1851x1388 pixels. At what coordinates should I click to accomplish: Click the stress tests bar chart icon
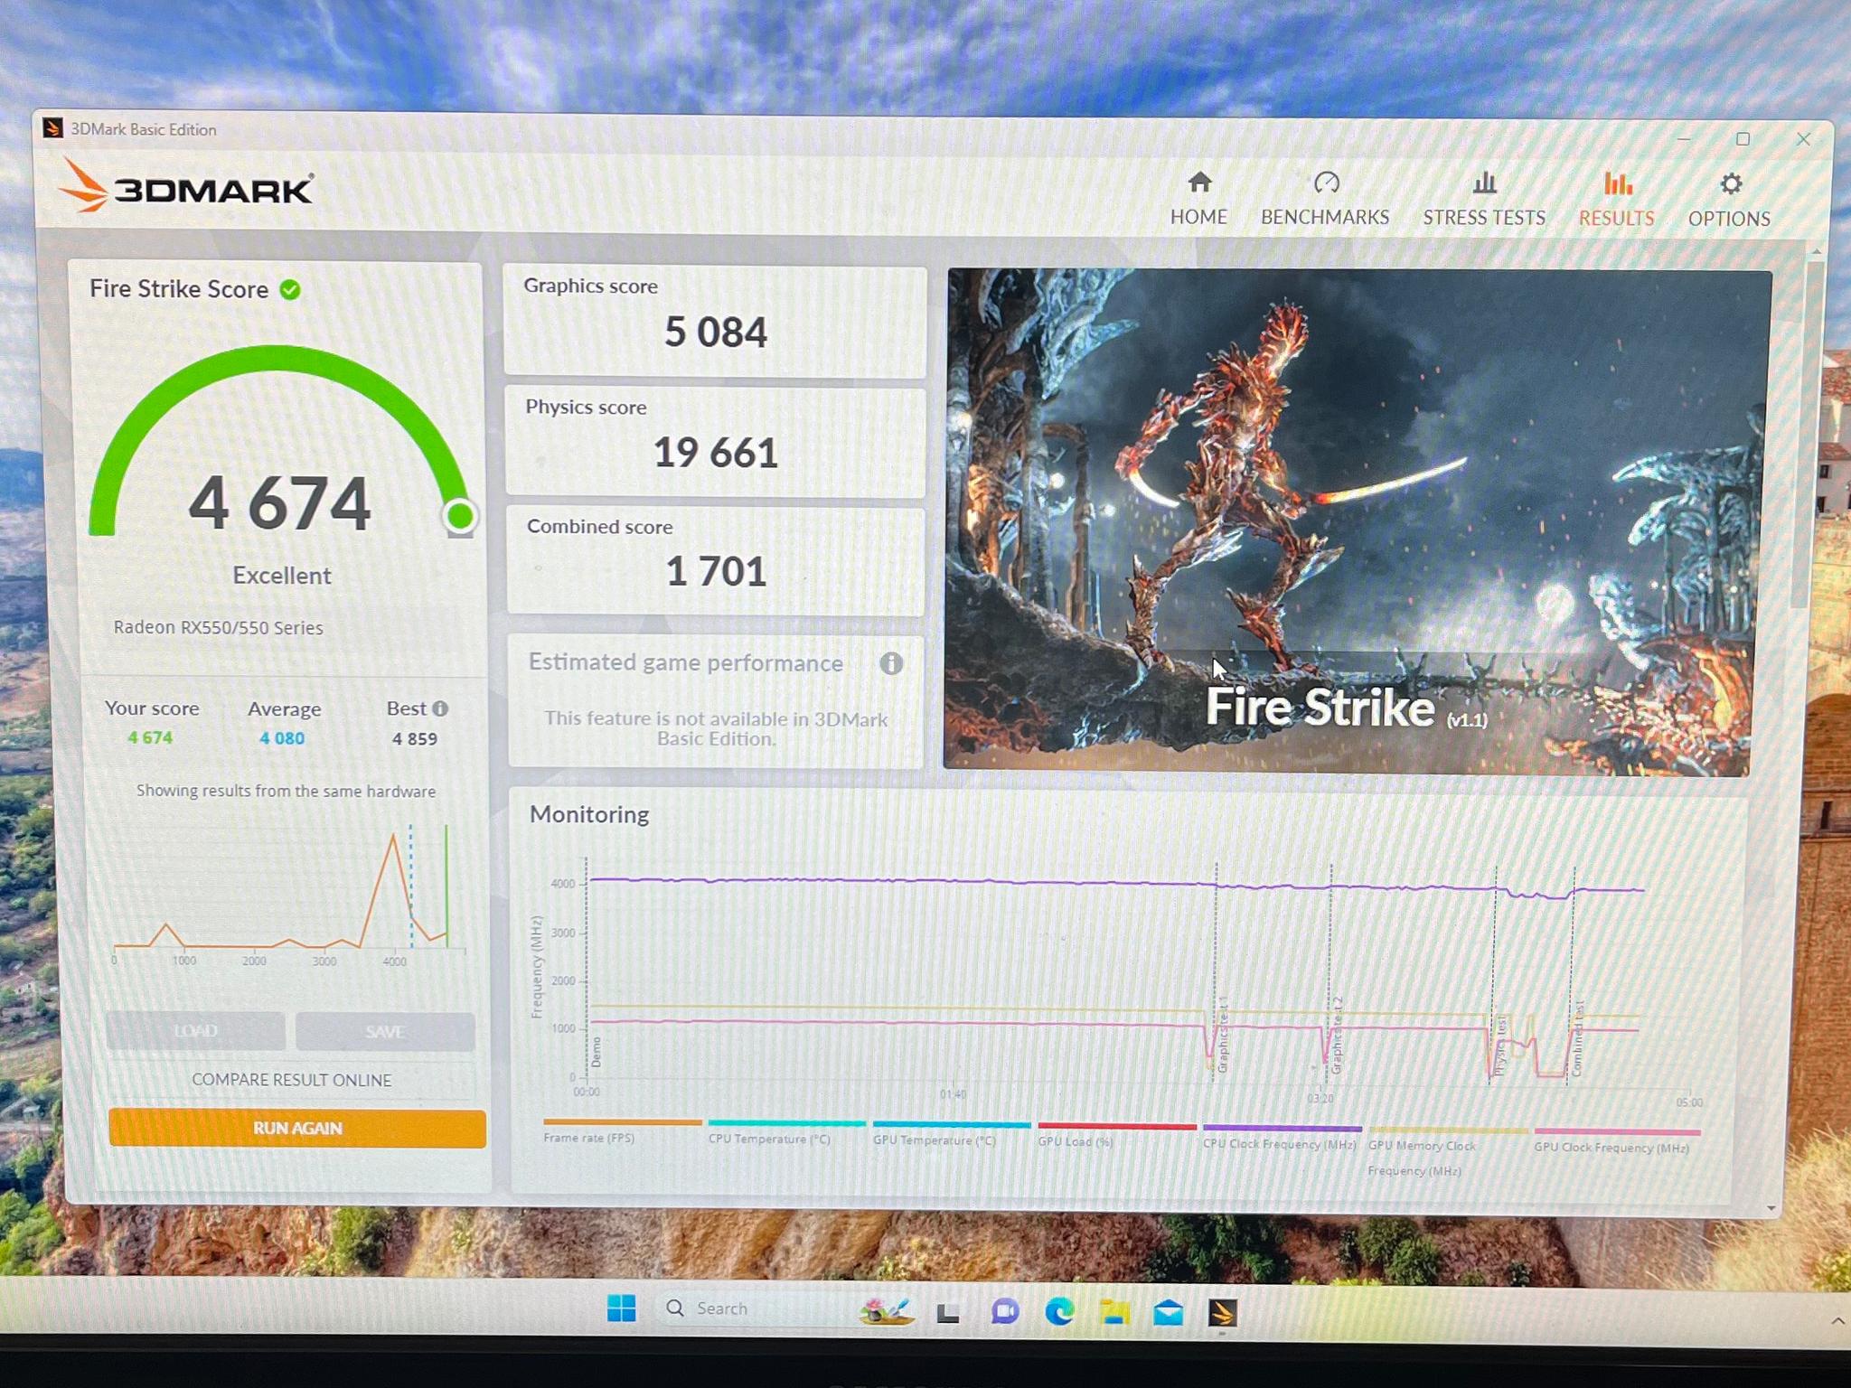(1484, 183)
